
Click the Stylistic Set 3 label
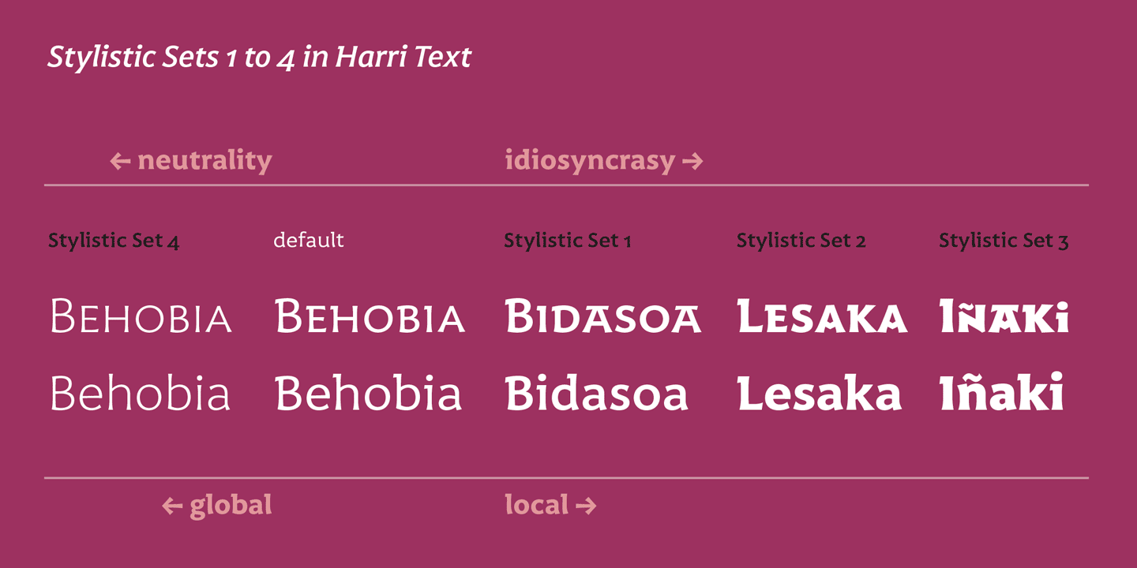pos(1004,241)
